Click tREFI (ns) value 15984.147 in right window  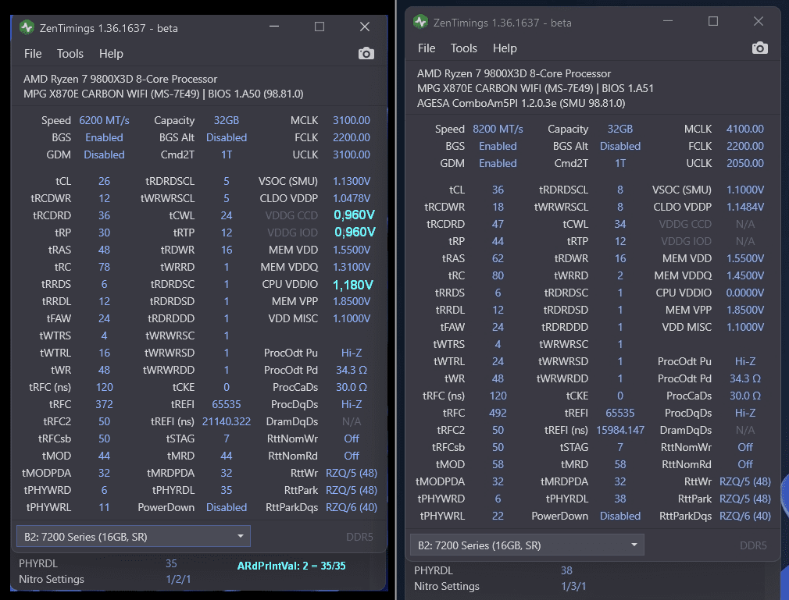620,430
